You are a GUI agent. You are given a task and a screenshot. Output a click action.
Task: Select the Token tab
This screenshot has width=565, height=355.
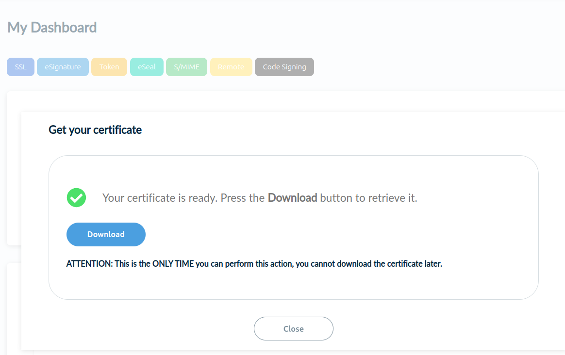(109, 67)
